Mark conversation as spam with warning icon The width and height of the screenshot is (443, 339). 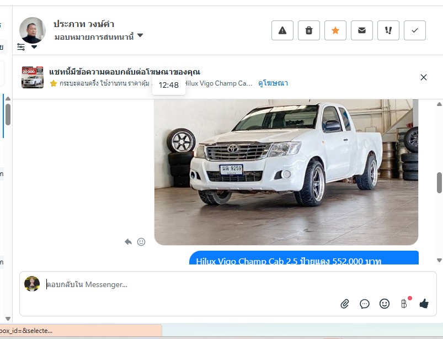pos(282,30)
